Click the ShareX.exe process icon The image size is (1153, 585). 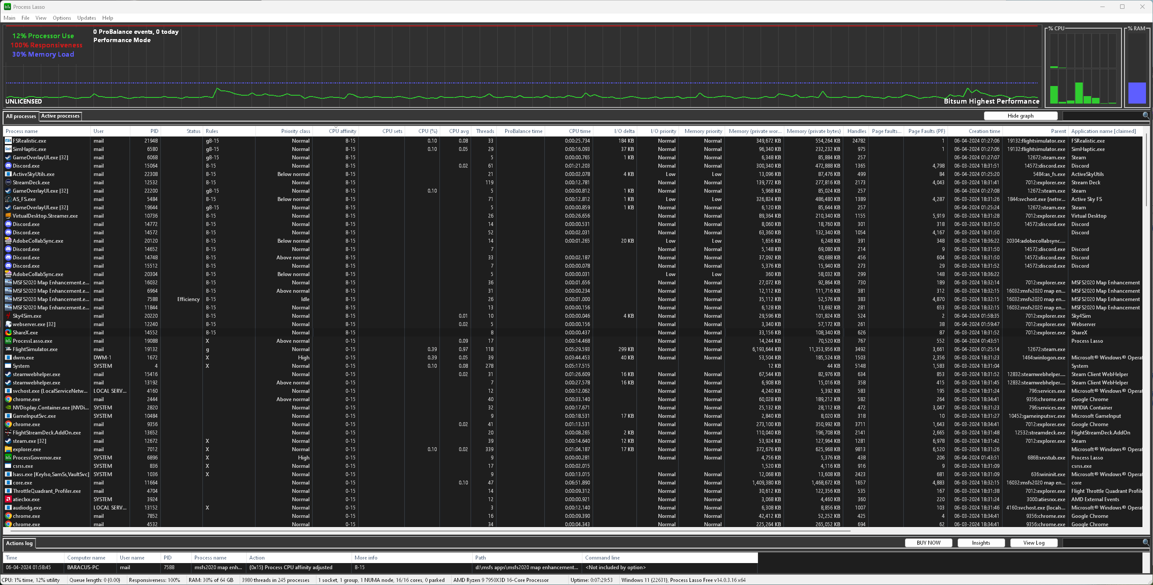point(8,333)
